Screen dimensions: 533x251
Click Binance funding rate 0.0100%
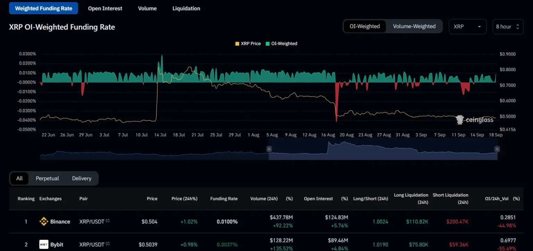point(227,222)
